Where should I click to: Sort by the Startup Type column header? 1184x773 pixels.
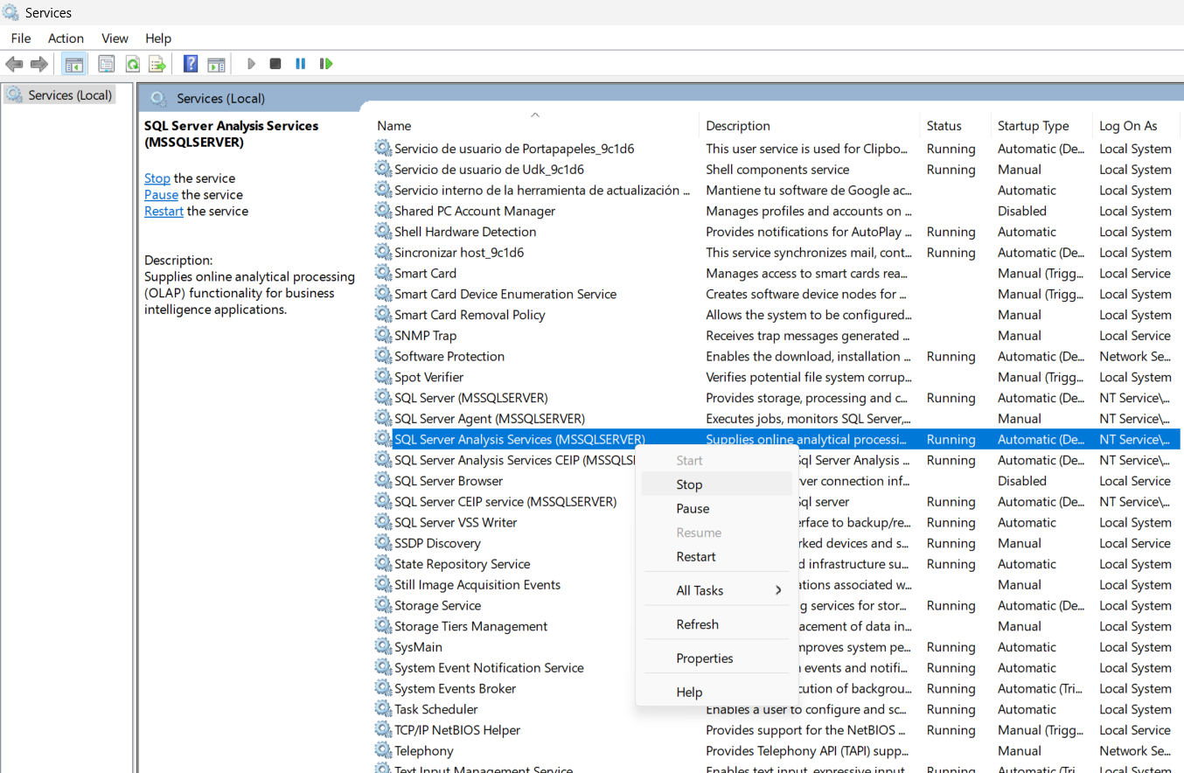click(x=1041, y=126)
